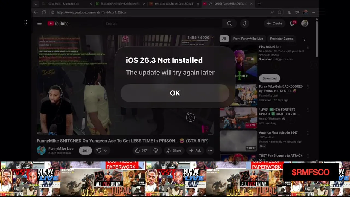Switch to the kick.com therealrmf tab
The height and width of the screenshot is (197, 350).
click(x=120, y=4)
